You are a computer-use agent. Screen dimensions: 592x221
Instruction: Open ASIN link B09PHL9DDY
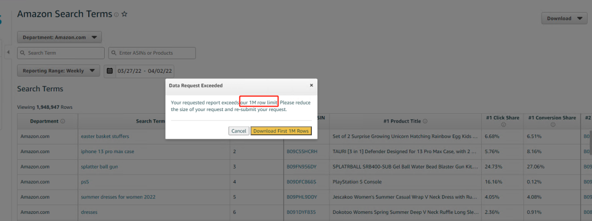[301, 197]
